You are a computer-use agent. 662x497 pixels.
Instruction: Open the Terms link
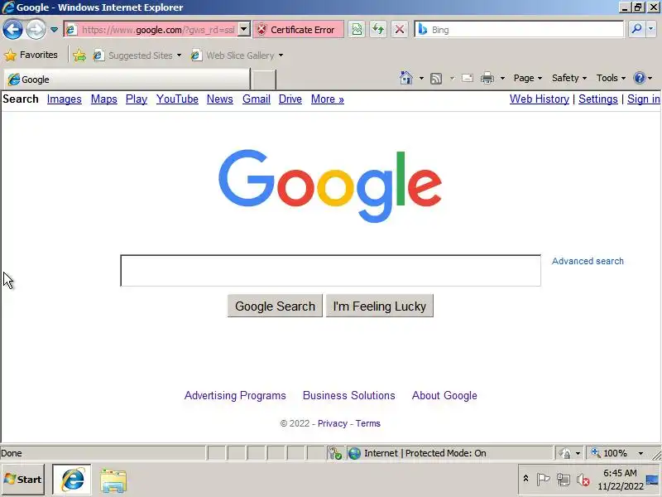[x=367, y=423]
